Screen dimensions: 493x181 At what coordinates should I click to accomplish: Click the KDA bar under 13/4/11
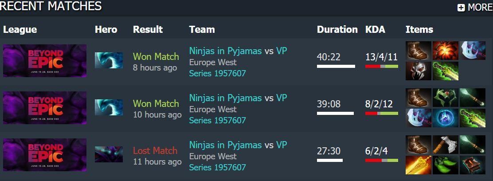click(x=382, y=67)
